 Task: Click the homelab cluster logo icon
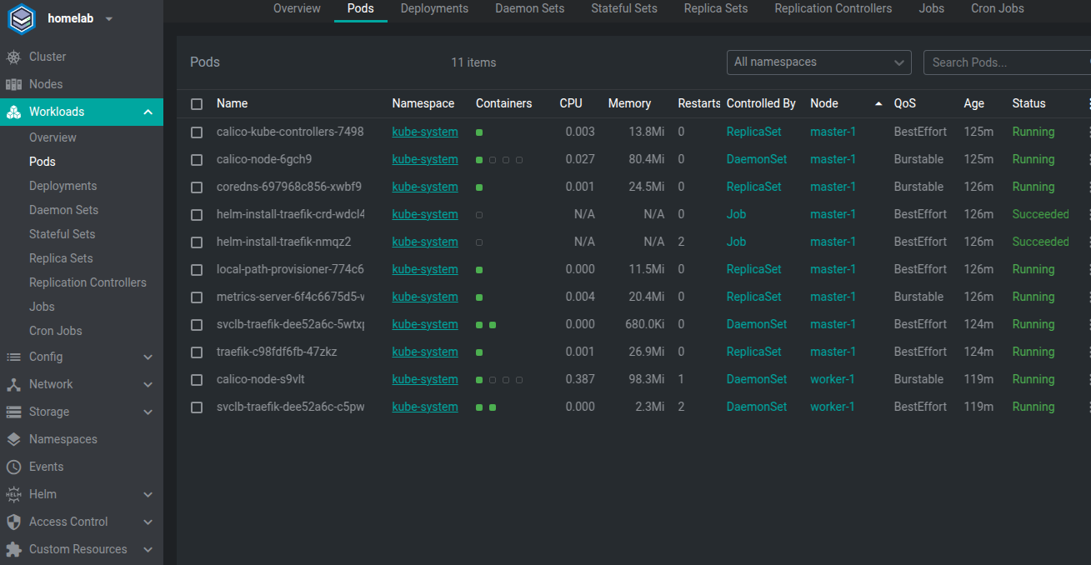22,19
